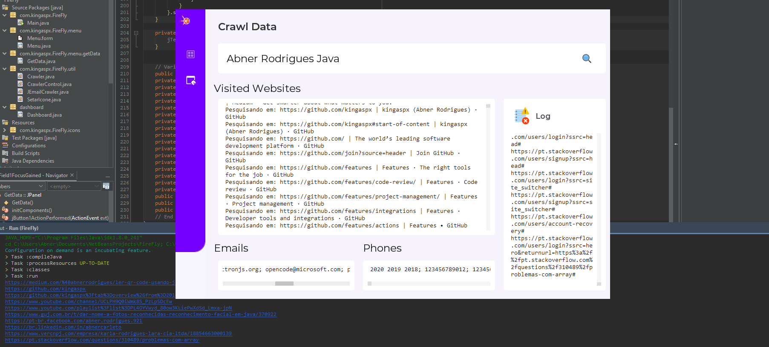This screenshot has height=347, width=769.
Task: Select CrawlerControl.java in the project tree
Action: point(49,84)
